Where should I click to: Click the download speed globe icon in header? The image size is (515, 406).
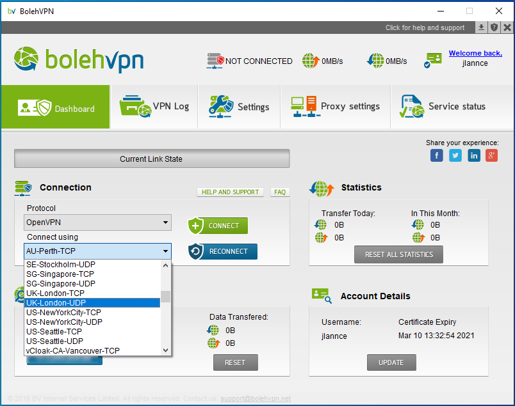coord(375,61)
